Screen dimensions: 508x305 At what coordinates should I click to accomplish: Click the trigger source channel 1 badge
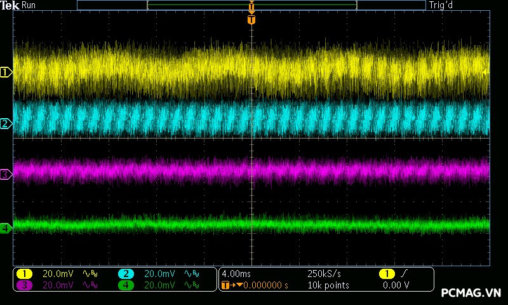(386, 274)
